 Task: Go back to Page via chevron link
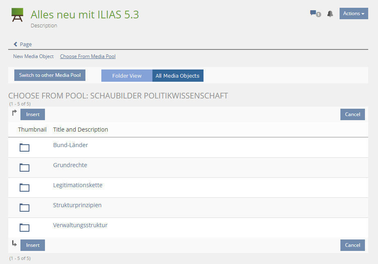coord(22,44)
